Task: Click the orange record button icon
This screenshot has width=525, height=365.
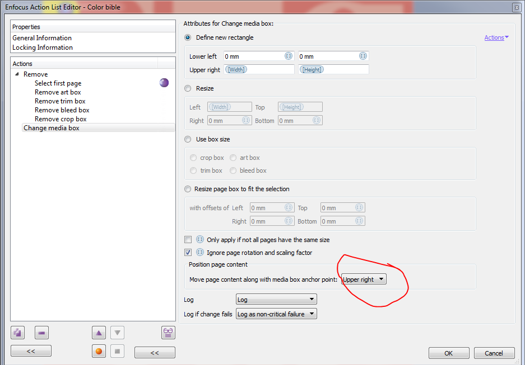Action: [99, 351]
